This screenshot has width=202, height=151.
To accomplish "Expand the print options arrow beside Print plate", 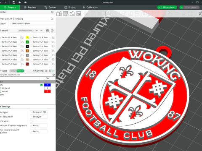I will (181, 8).
